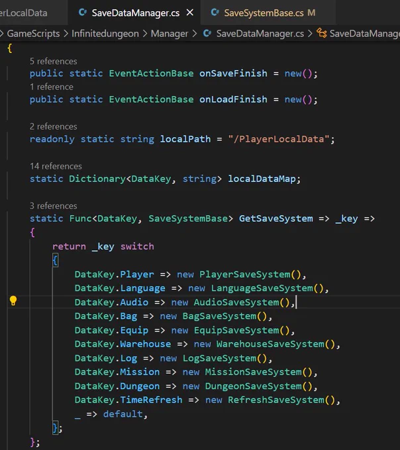Click the C# icon in the breadcrumb
Image resolution: width=400 pixels, height=450 pixels.
tap(207, 33)
